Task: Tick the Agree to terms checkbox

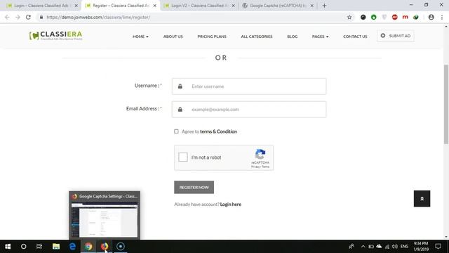Action: coord(176,131)
